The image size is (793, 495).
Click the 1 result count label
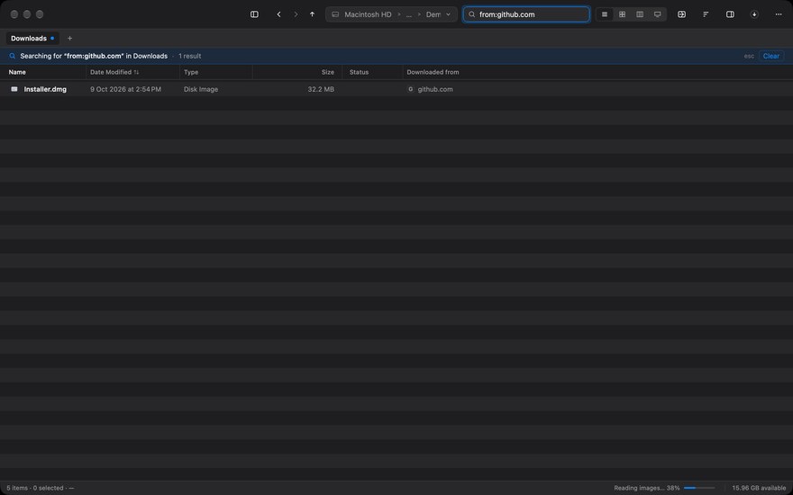point(189,56)
